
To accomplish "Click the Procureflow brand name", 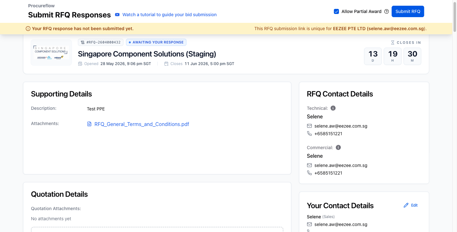I will (x=41, y=6).
